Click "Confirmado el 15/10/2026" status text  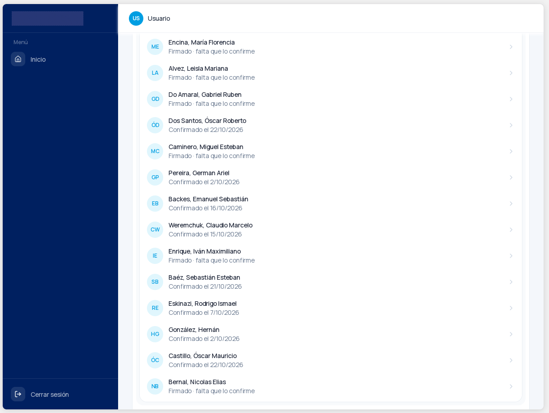tap(205, 234)
